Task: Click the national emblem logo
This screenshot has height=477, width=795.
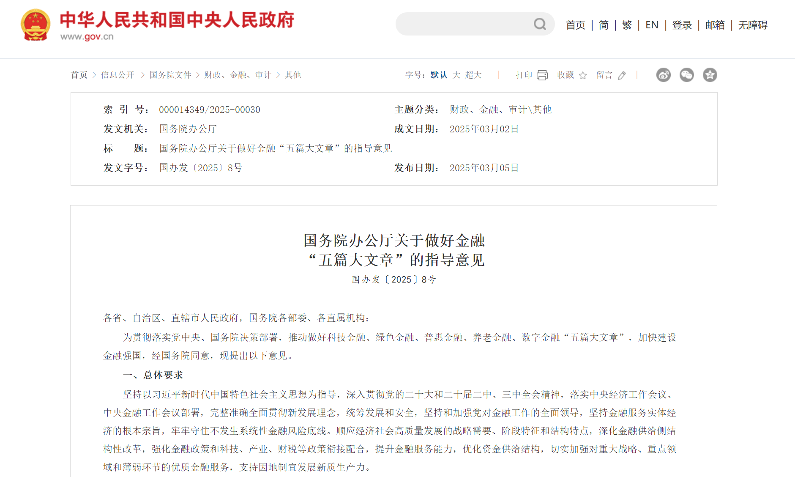Action: point(36,25)
